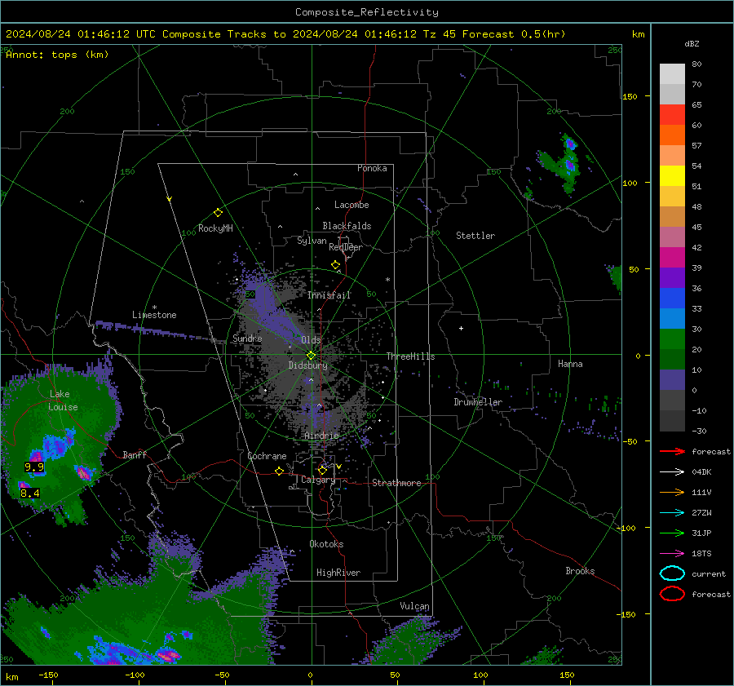Viewport: 734px width, 686px height.
Task: Click the Strathmore city label
Action: (x=396, y=483)
